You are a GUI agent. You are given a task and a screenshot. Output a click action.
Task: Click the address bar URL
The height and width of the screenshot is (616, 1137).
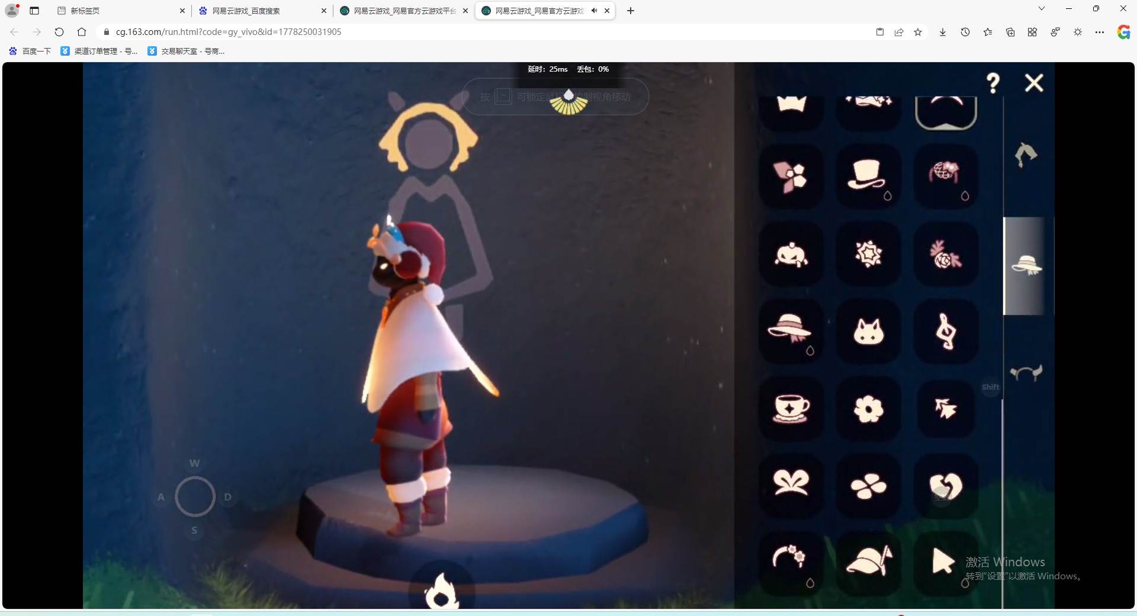click(229, 32)
